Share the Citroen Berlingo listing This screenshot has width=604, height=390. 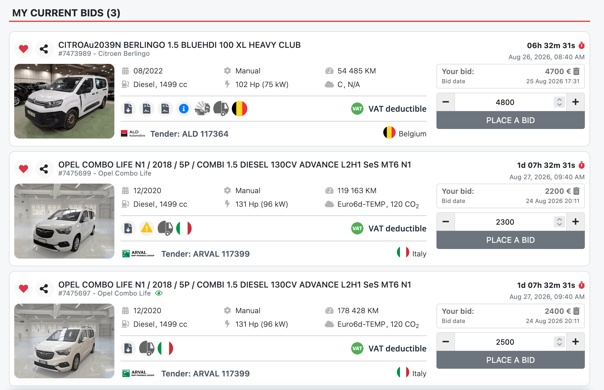[x=44, y=49]
